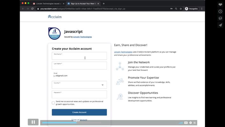Toggle closed captions CC button
Image resolution: width=225 pixels, height=127 pixels.
(186, 123)
